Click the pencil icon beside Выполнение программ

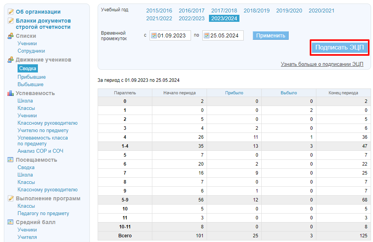coord(11,199)
